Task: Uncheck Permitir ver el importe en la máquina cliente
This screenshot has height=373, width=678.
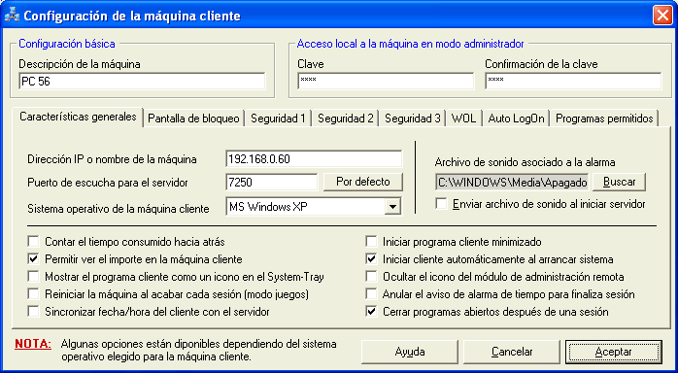Action: pyautogui.click(x=33, y=259)
